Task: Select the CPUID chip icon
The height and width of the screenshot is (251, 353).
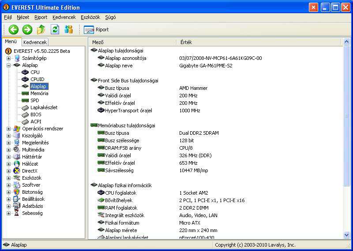Action: point(25,79)
